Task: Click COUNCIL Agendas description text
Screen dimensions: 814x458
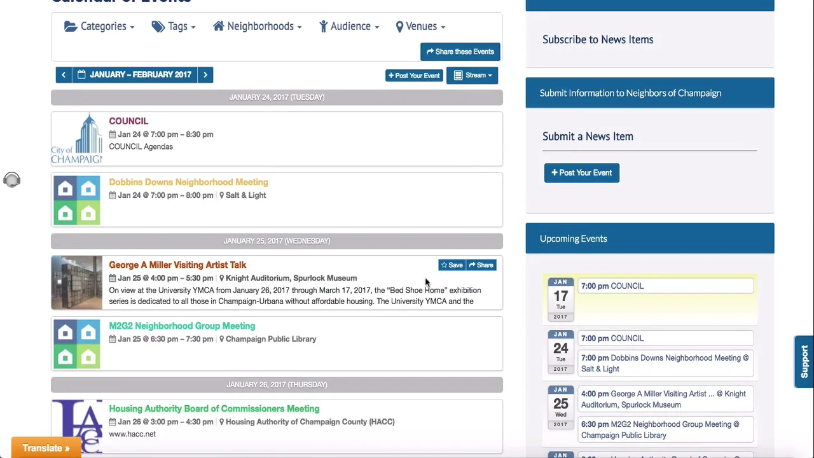Action: click(141, 146)
